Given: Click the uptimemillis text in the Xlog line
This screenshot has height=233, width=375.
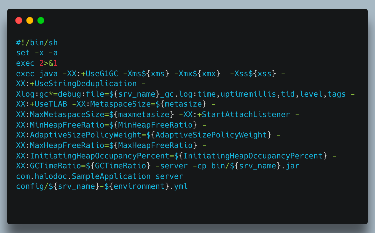Looking at the screenshot, I should (248, 94).
